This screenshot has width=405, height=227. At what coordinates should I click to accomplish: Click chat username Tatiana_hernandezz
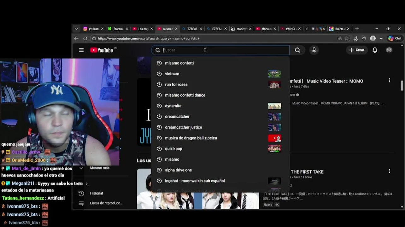click(23, 198)
